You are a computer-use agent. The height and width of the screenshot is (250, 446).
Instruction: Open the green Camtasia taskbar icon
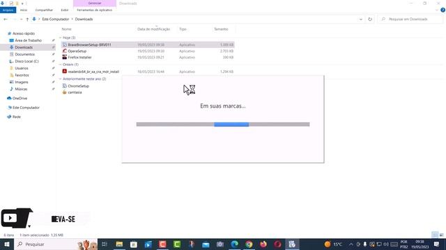(177, 244)
